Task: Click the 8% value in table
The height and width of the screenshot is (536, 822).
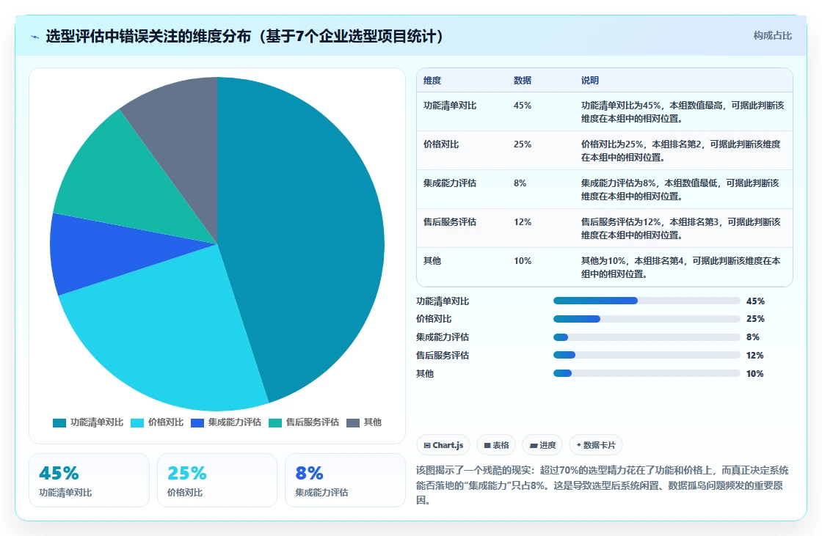Action: tap(520, 183)
